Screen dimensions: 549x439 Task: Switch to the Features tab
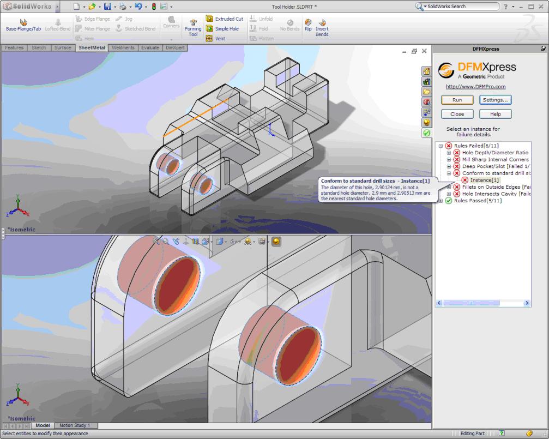(x=14, y=47)
